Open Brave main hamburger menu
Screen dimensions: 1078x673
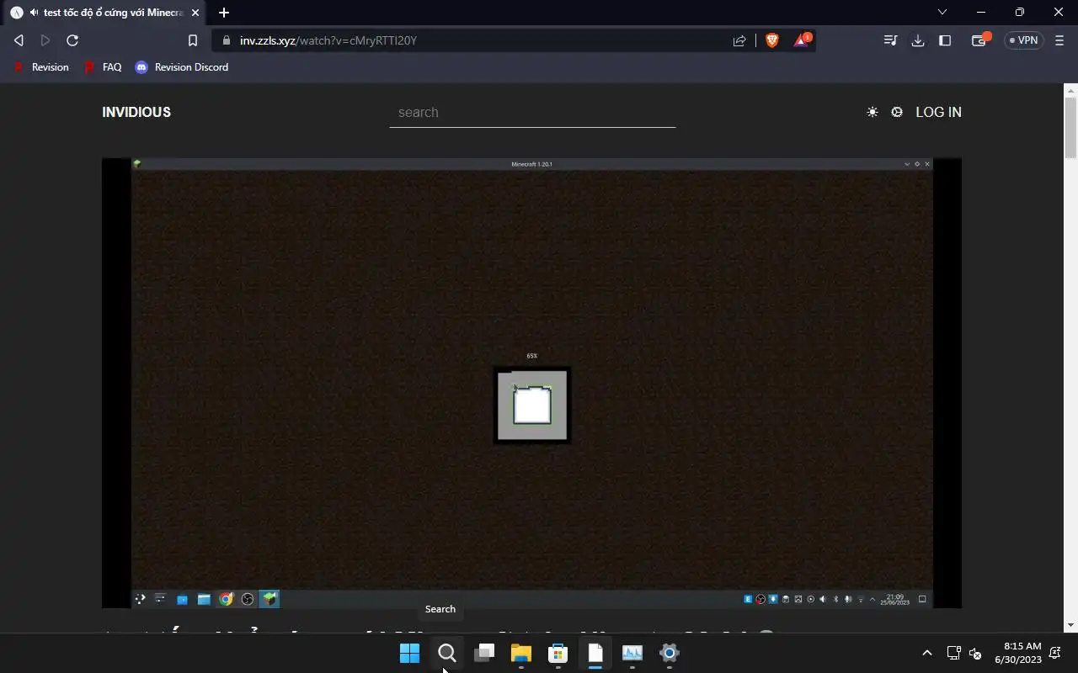[x=1059, y=40]
